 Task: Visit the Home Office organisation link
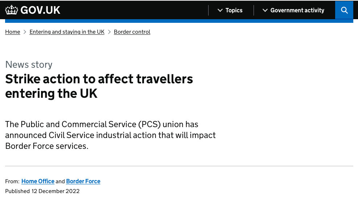click(38, 181)
